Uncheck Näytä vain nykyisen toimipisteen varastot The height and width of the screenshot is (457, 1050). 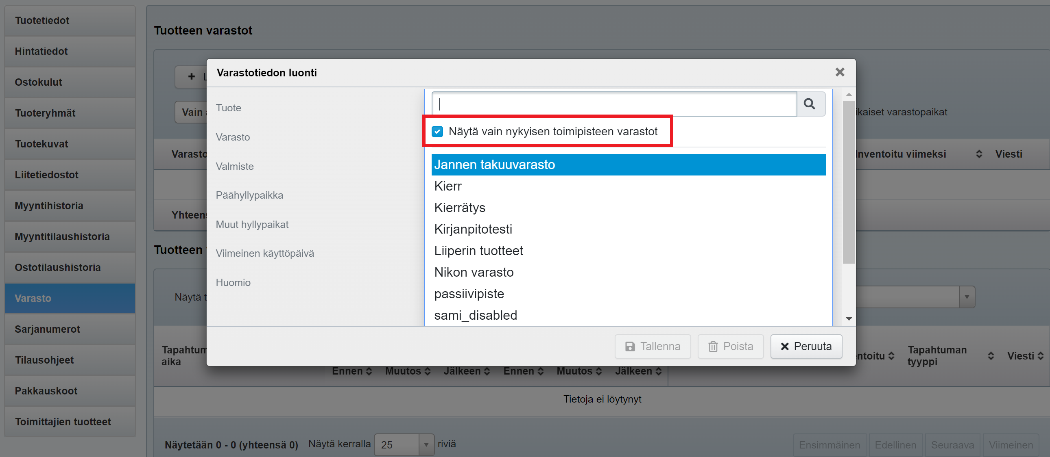[x=437, y=132]
